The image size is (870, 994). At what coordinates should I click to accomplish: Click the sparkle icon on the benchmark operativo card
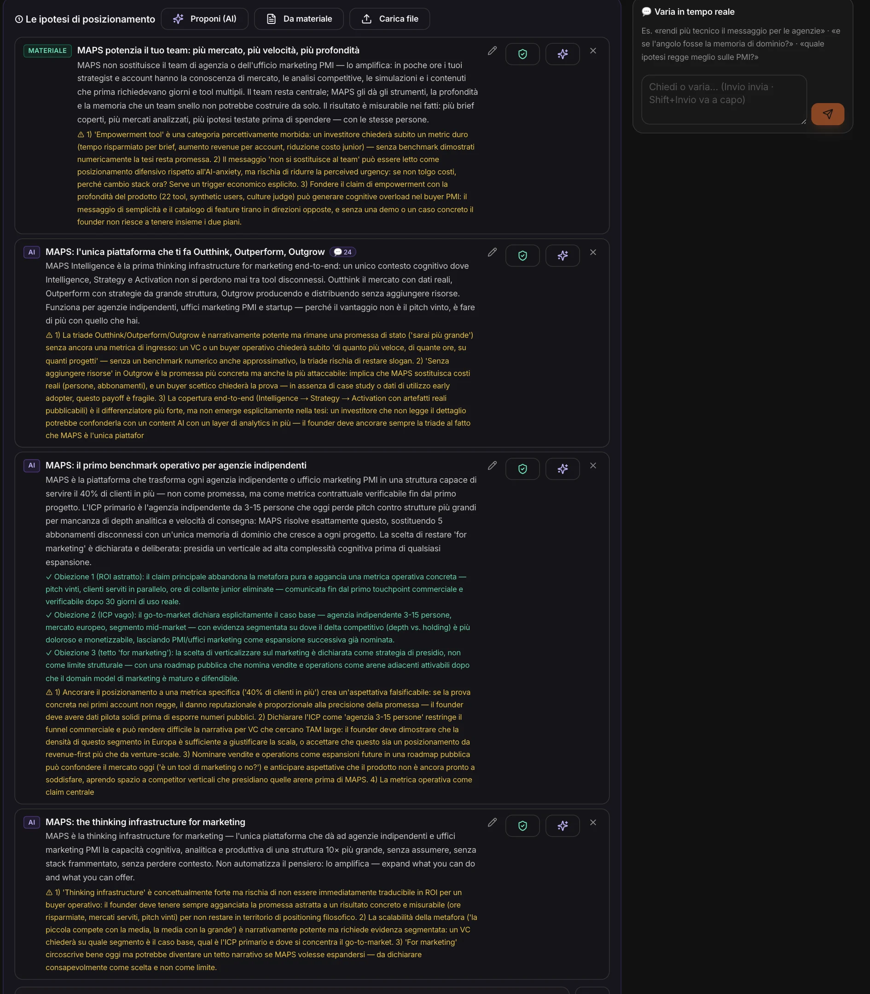[562, 469]
